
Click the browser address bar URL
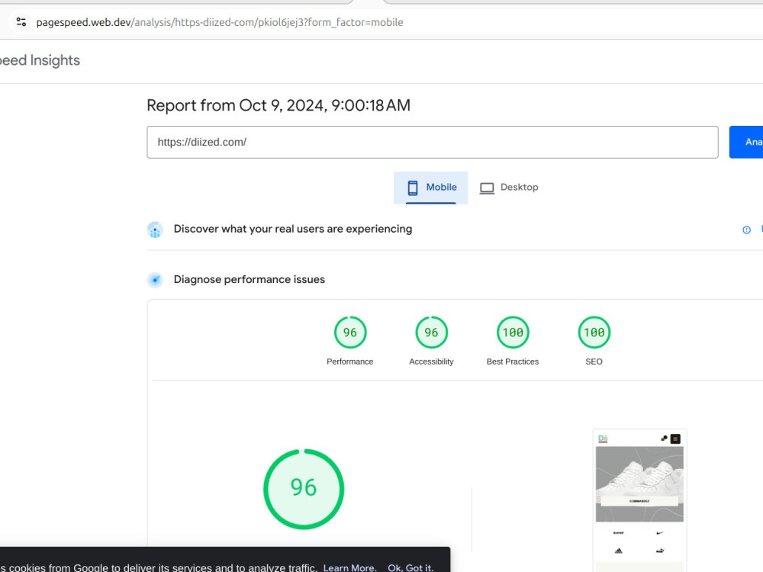tap(220, 22)
